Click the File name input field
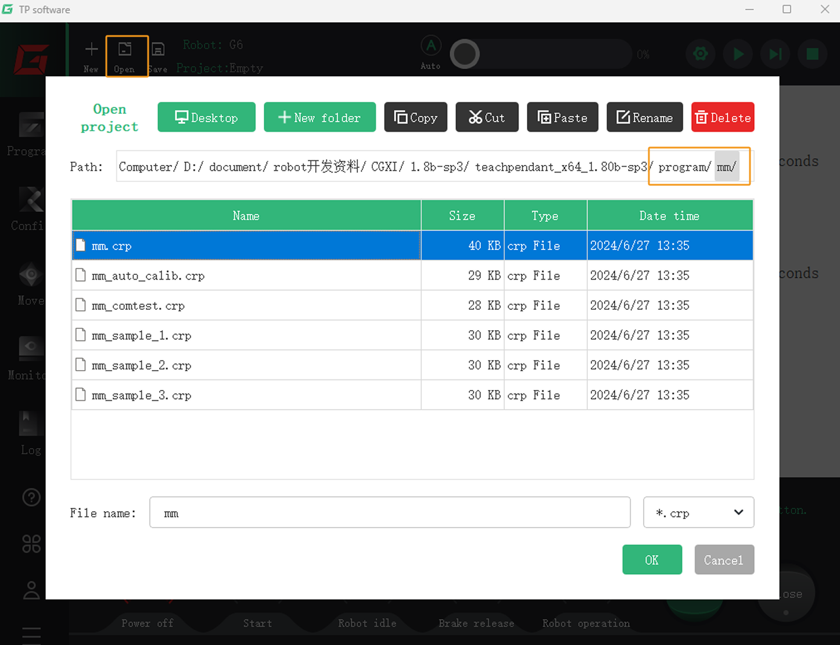The image size is (840, 645). (389, 513)
